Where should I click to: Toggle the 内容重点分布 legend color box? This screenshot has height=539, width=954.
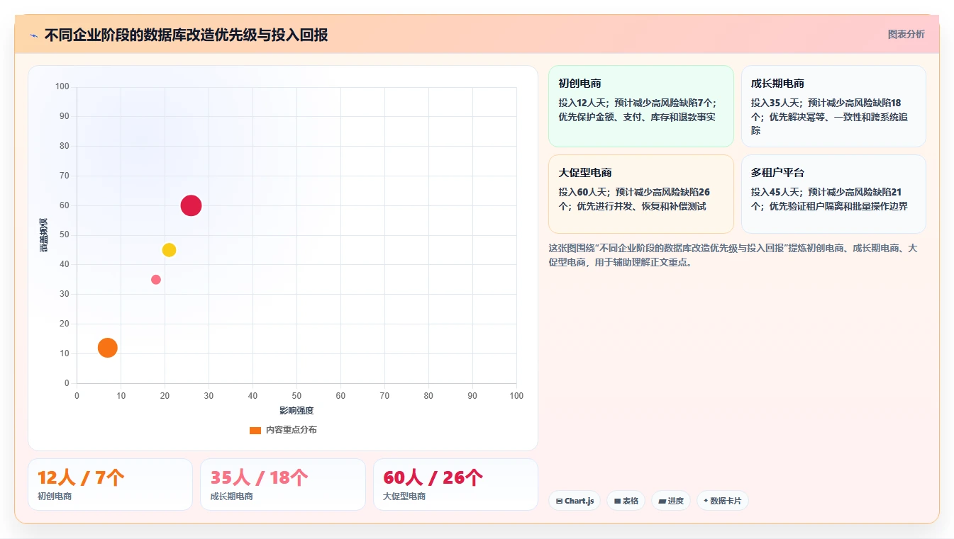[x=255, y=431]
